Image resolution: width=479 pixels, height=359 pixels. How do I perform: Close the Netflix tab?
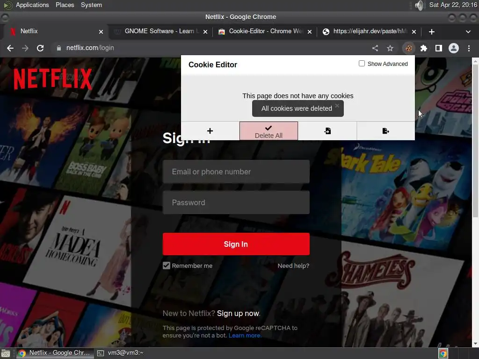pos(101,31)
